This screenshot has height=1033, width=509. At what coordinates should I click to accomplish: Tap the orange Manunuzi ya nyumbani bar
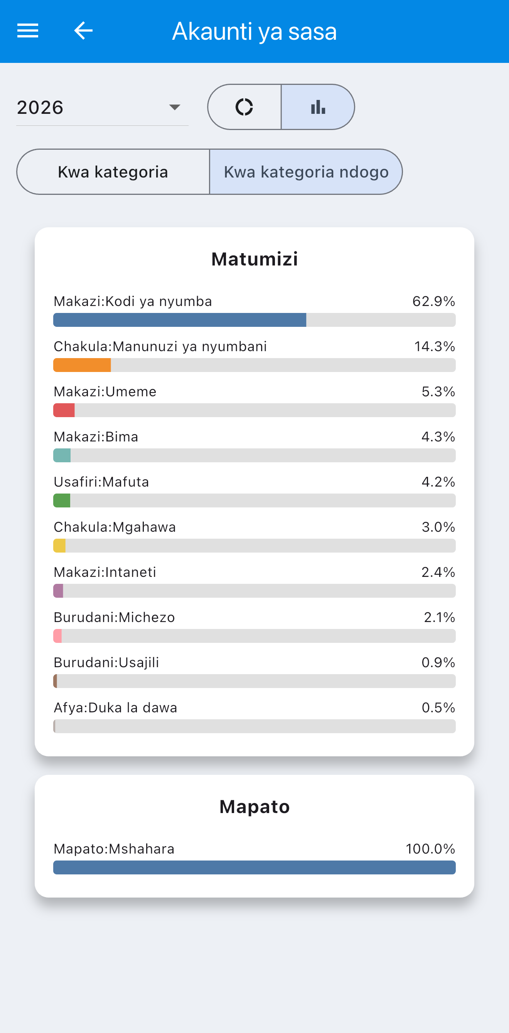click(82, 365)
